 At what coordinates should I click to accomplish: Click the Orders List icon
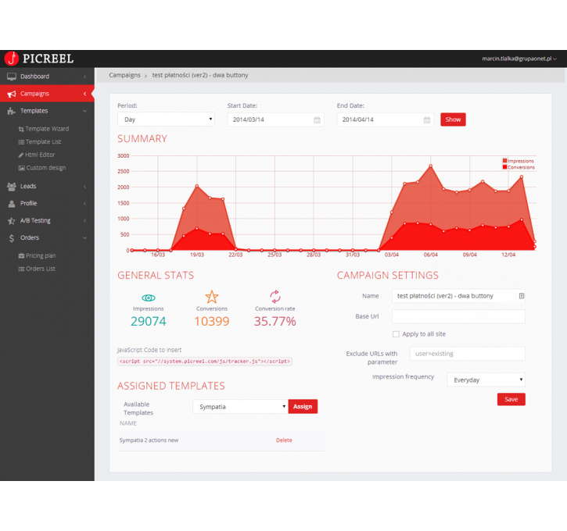click(x=21, y=269)
